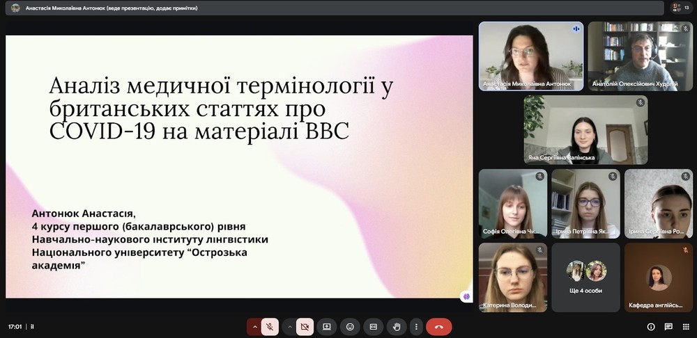Expand the video settings arrow beside the camera
This screenshot has height=338, width=697.
coord(289,326)
